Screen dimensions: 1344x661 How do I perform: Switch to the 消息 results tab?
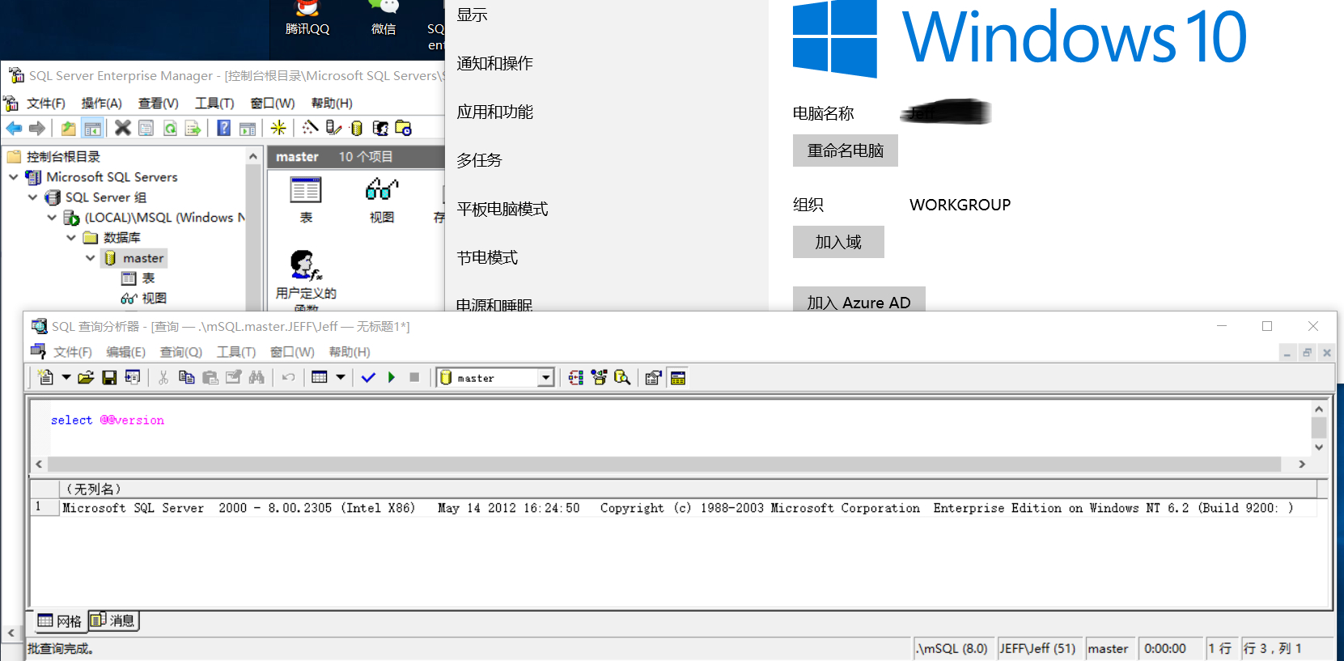pyautogui.click(x=112, y=621)
